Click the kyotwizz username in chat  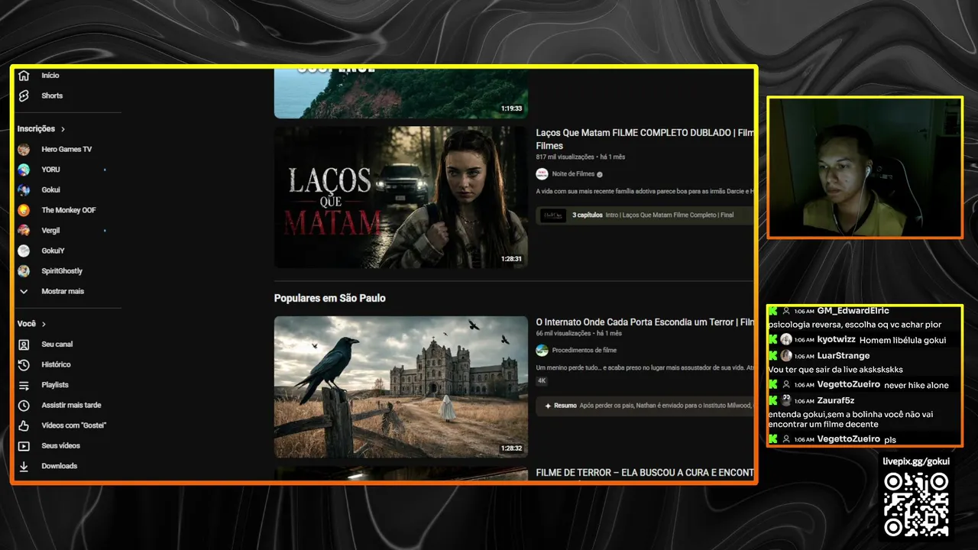[837, 339]
